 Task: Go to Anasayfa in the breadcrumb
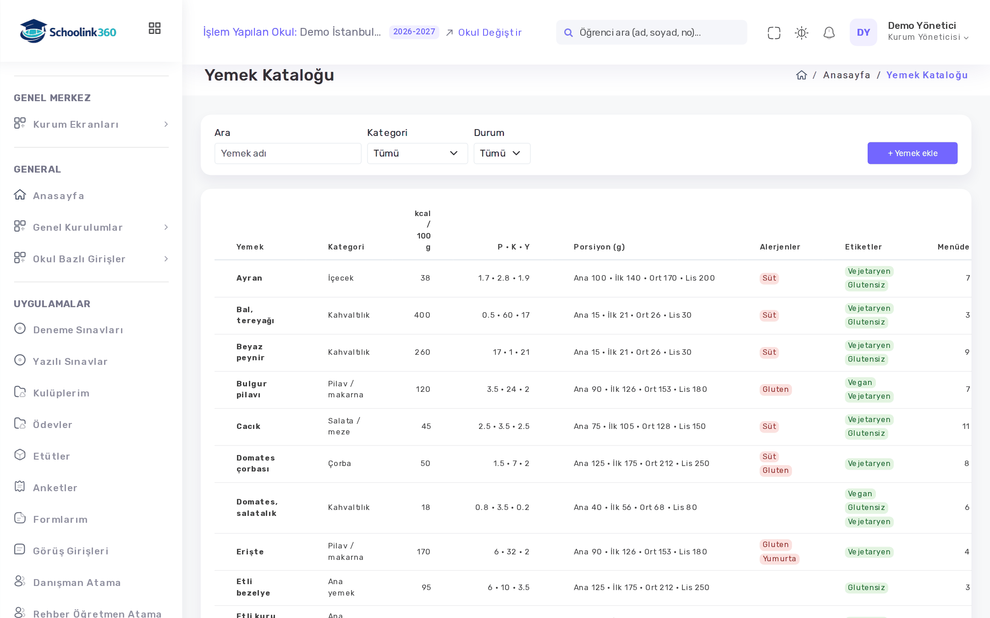click(847, 75)
